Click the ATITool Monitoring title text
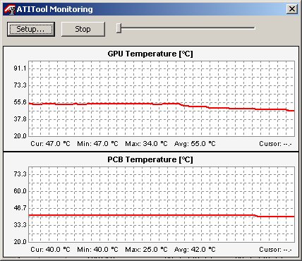Image resolution: width=302 pixels, height=261 pixels. pos(55,9)
